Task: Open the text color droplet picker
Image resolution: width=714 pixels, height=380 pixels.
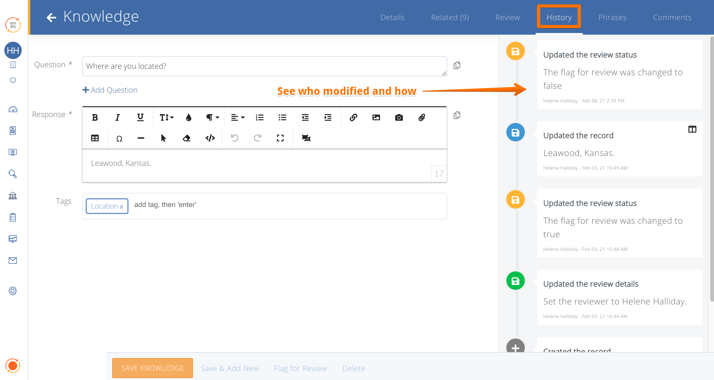Action: (x=188, y=118)
